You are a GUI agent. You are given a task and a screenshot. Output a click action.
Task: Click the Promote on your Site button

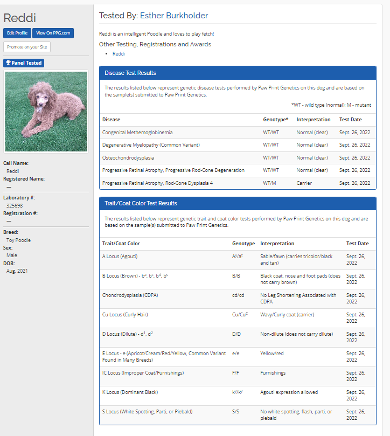pyautogui.click(x=27, y=47)
